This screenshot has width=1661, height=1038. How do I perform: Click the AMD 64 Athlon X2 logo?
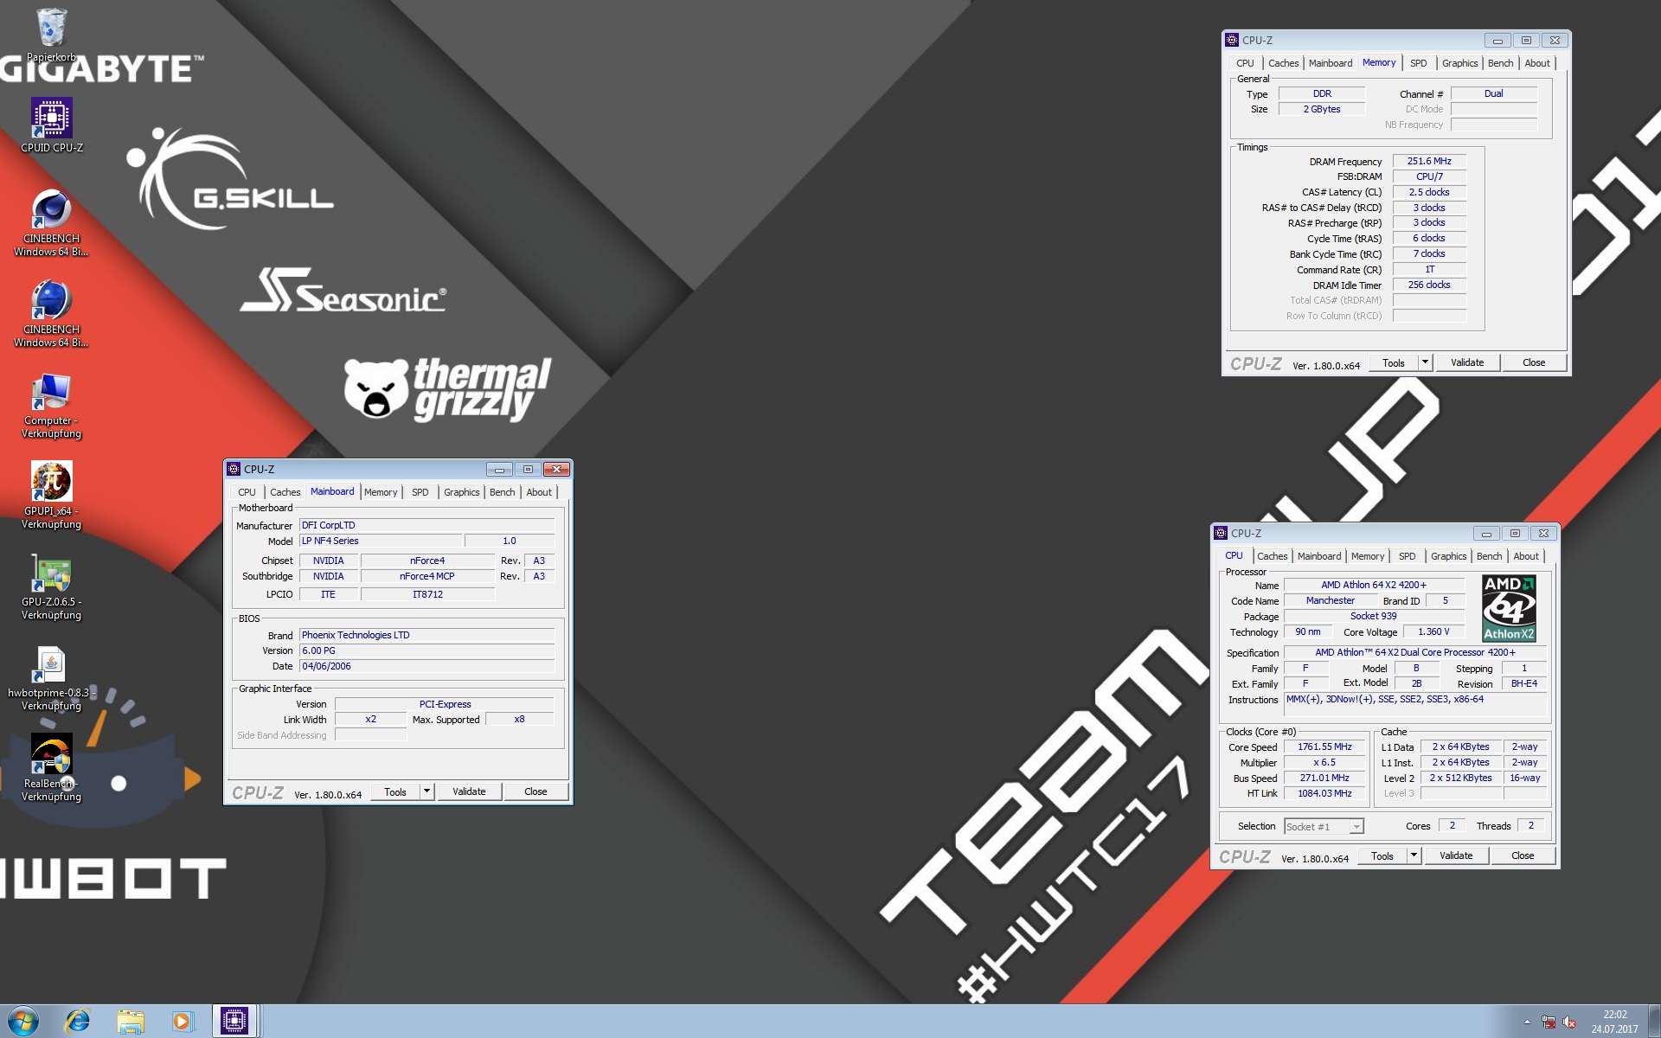click(1509, 607)
